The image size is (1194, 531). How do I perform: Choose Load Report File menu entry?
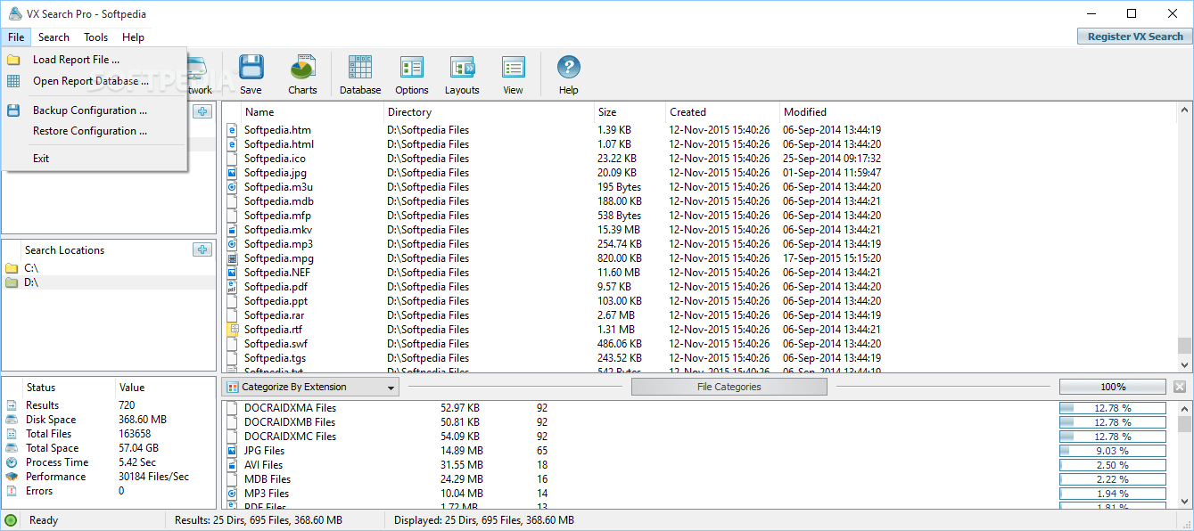[x=94, y=60]
